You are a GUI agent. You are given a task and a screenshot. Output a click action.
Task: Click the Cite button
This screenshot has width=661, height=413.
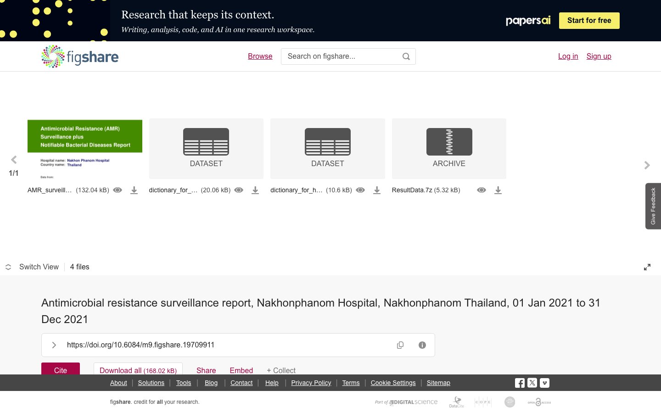(x=61, y=369)
